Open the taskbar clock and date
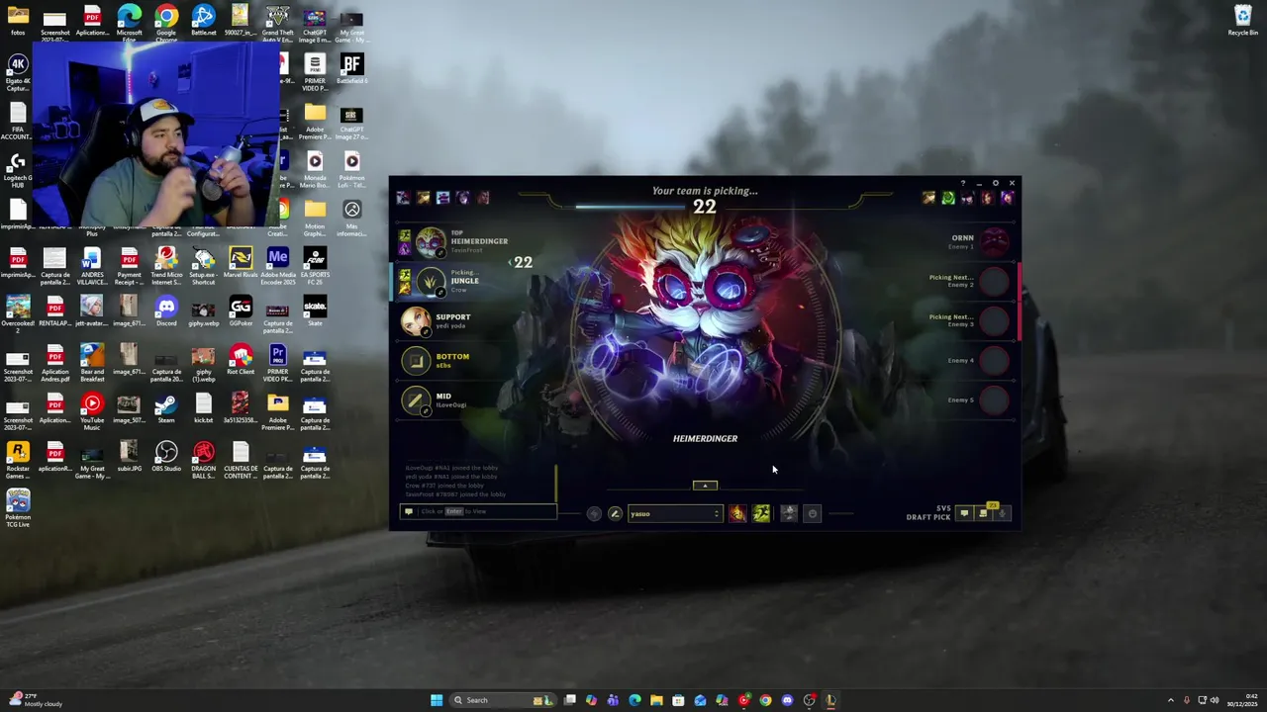Viewport: 1267px width, 712px height. pyautogui.click(x=1242, y=700)
